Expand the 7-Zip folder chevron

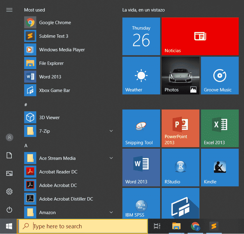click(111, 131)
